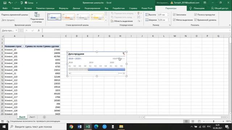Viewport: 232px width, 130px height.
Task: Expand the timeline styles gallery
Action: 106,21
